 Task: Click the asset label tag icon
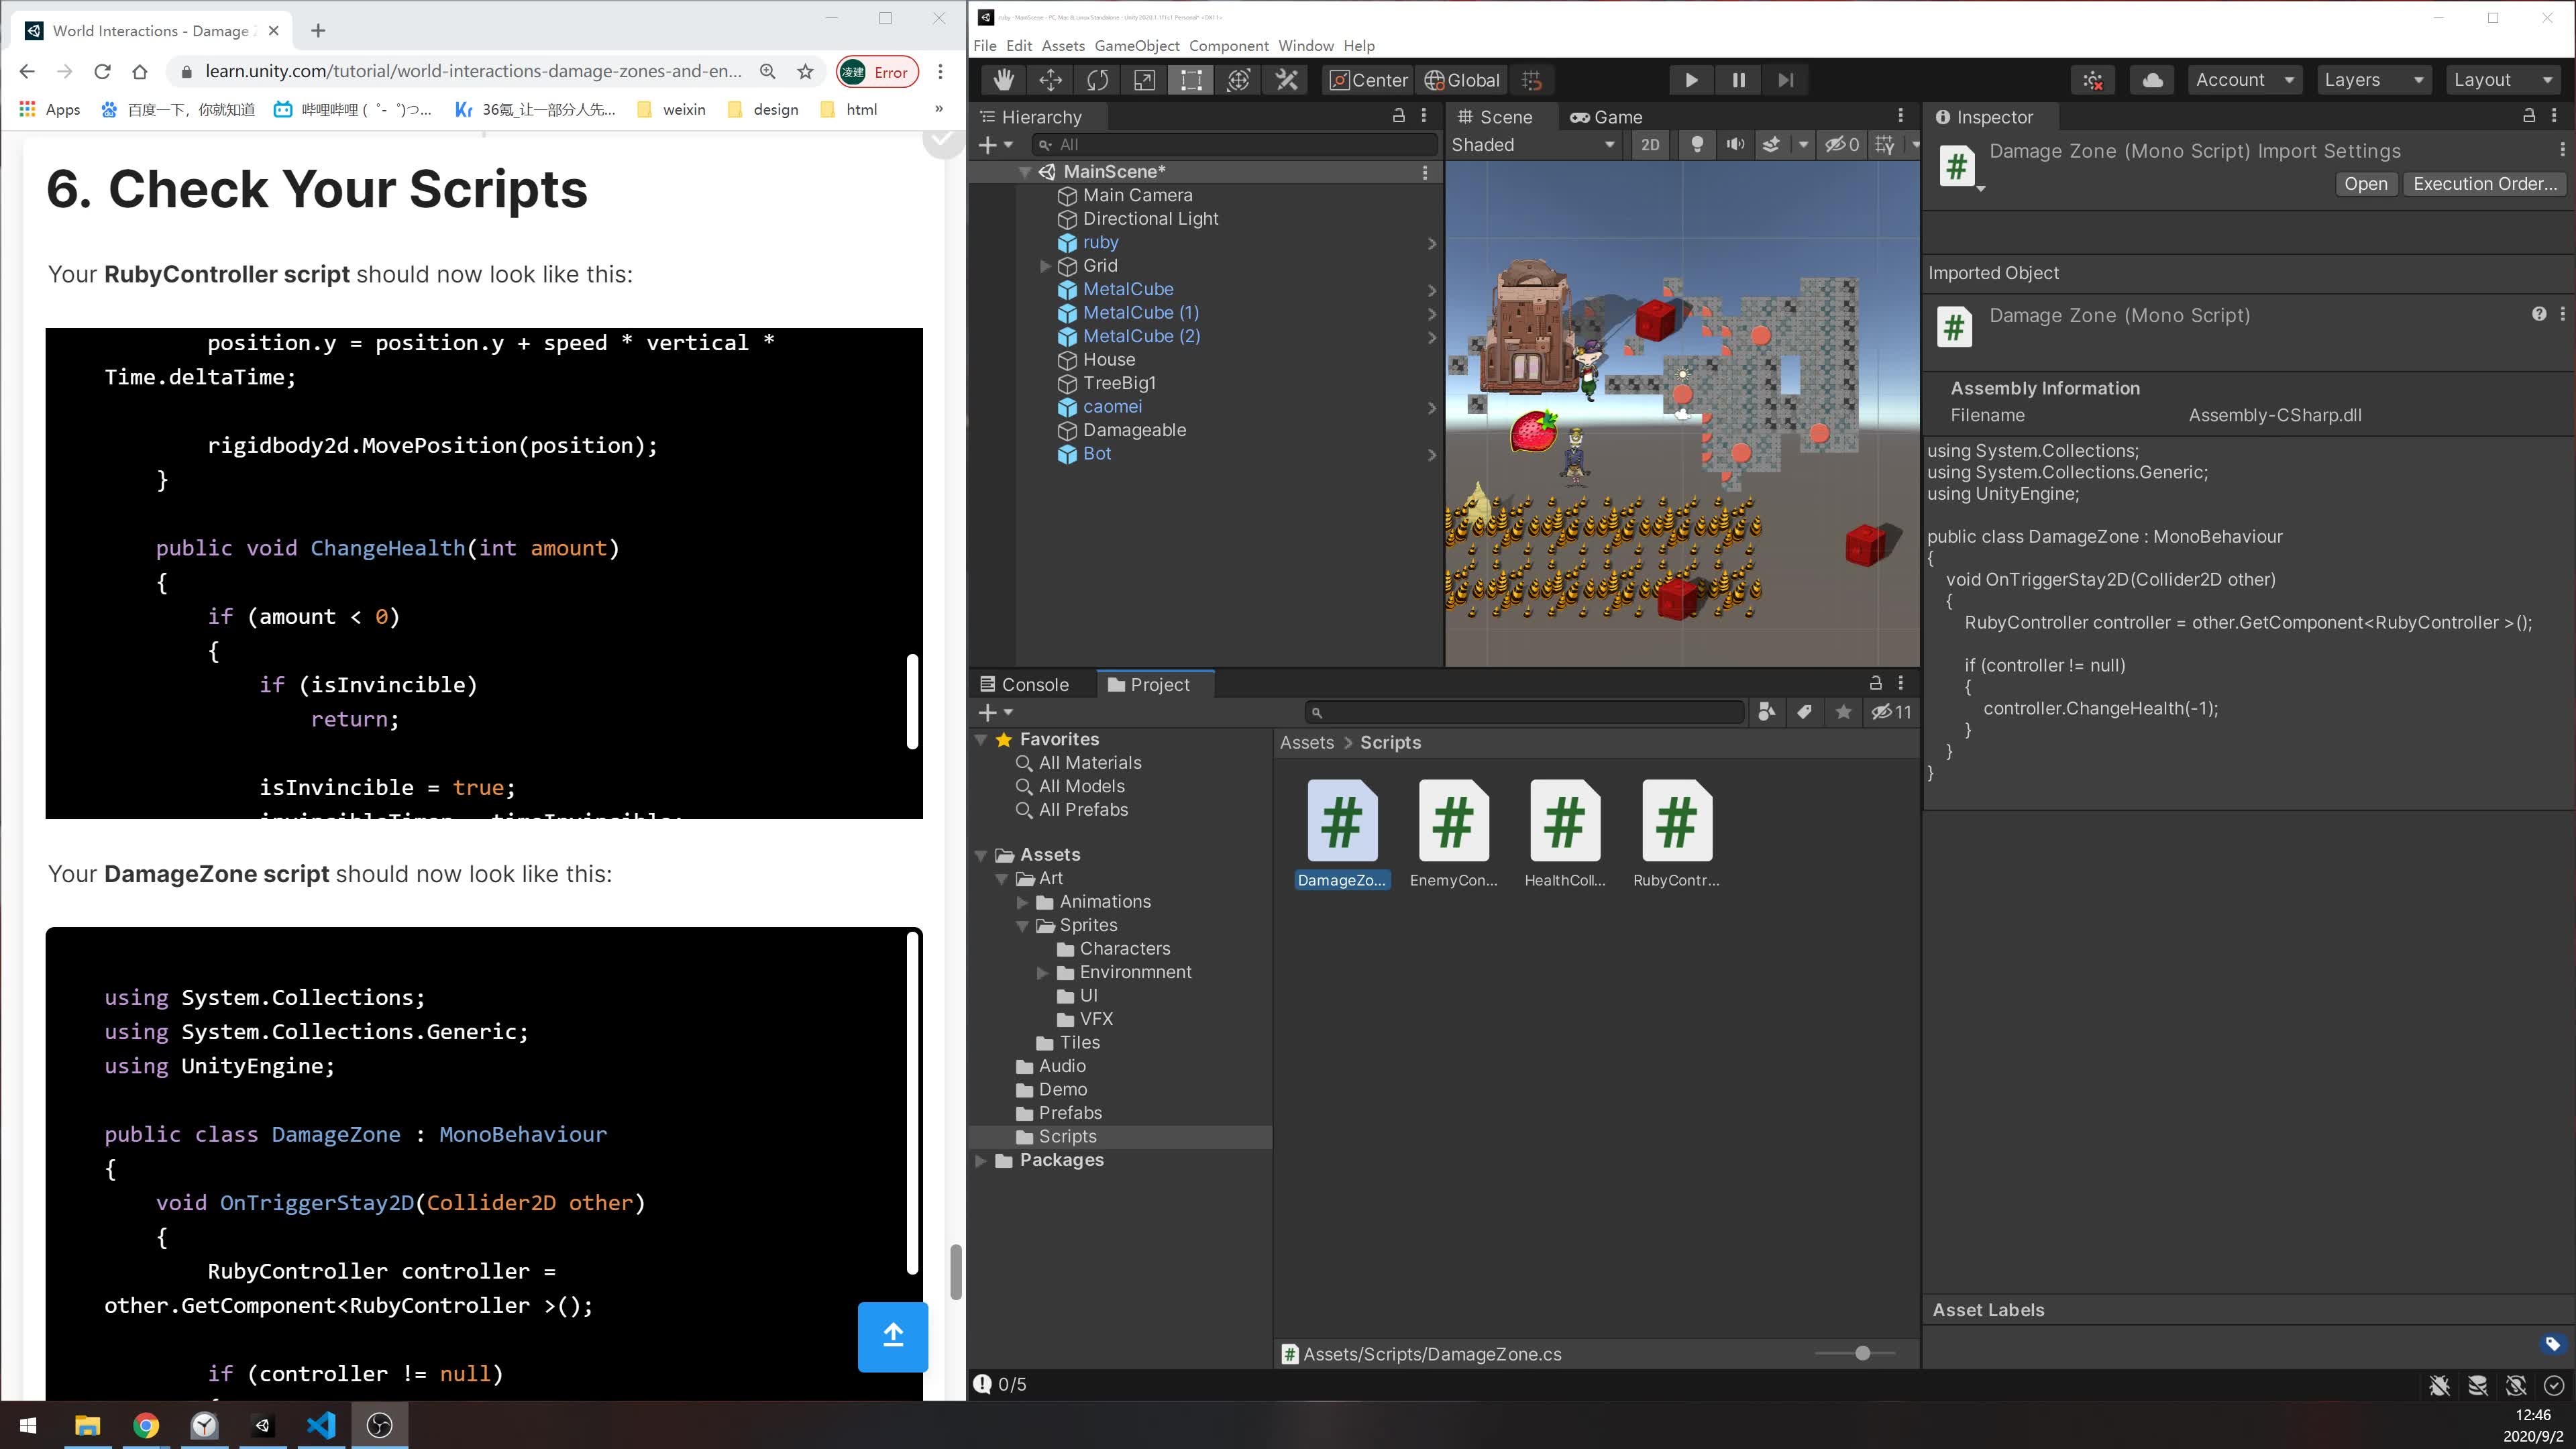tap(2552, 1344)
